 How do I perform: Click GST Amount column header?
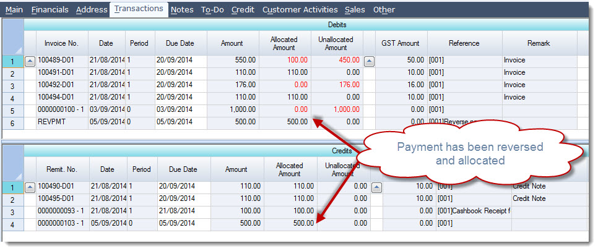tap(401, 43)
